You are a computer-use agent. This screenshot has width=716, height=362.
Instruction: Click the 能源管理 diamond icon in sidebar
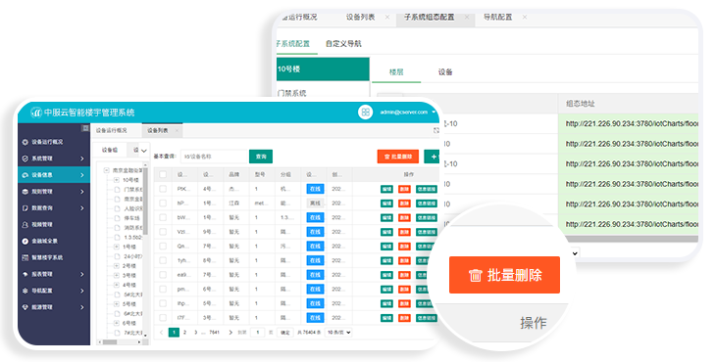pyautogui.click(x=26, y=307)
